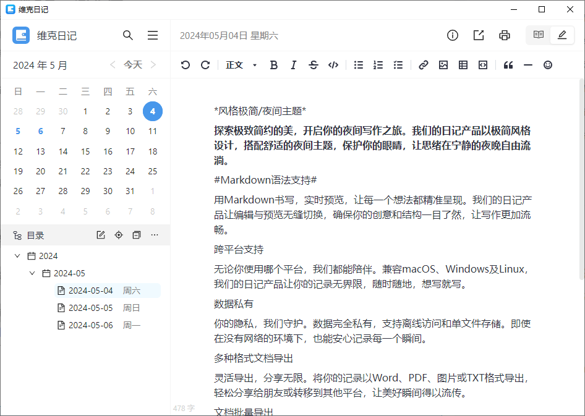This screenshot has height=416, width=585.
Task: Toggle bold formatting
Action: point(274,65)
